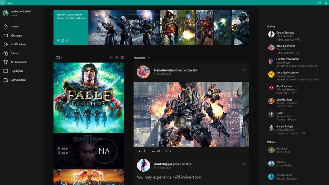Viewport: 329px width, 185px height.
Task: Click the Notifications globe icon
Action: pyautogui.click(x=5, y=44)
